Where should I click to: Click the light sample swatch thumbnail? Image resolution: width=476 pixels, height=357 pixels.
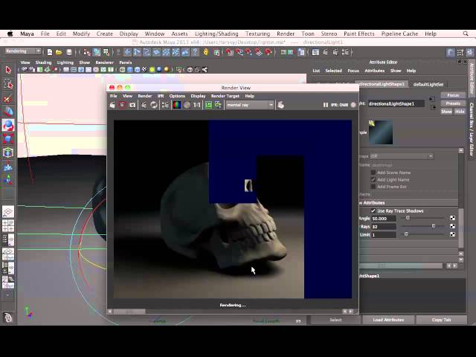[381, 132]
